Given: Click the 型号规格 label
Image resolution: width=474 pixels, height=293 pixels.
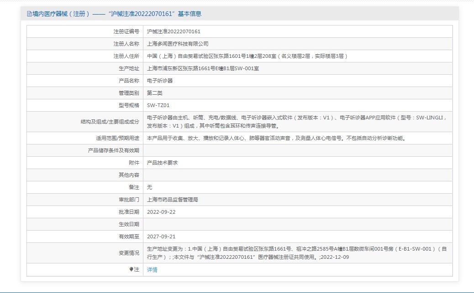Looking at the screenshot, I should 129,105.
